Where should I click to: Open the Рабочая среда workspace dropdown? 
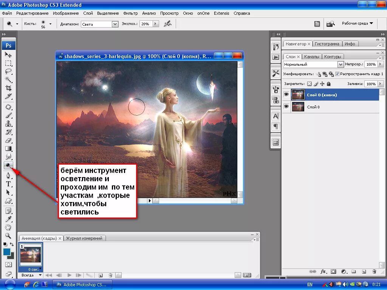point(358,23)
